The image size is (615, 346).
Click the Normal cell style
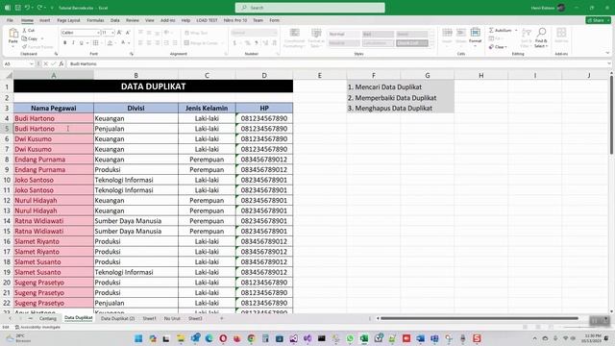tap(344, 35)
